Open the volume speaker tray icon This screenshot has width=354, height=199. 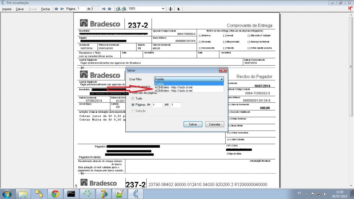click(325, 194)
